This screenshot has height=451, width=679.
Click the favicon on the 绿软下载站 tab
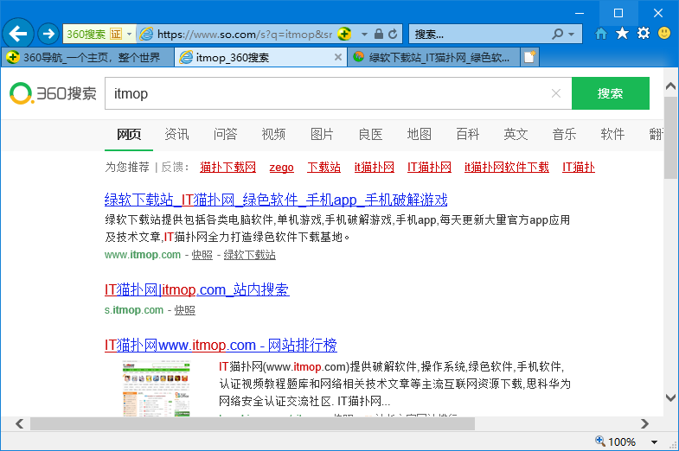coord(358,57)
